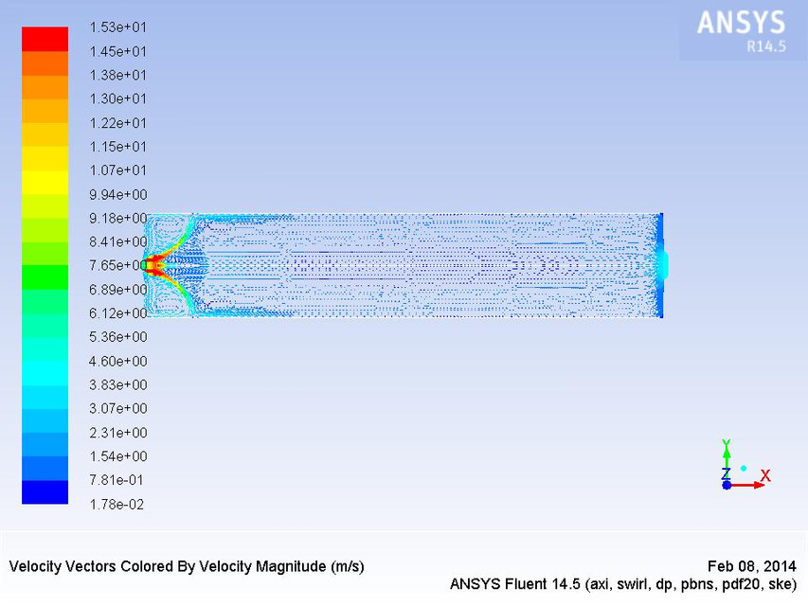Click the 7.65e+00 midpoint legend label
Viewport: 808px width, 606px height.
click(117, 266)
